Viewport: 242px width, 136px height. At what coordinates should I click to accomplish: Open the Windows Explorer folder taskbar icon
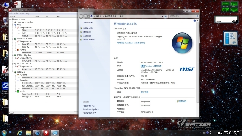(29, 133)
